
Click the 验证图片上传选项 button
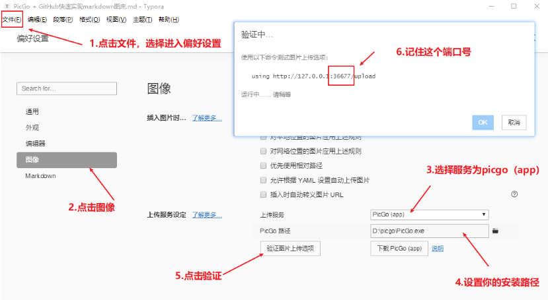click(290, 249)
